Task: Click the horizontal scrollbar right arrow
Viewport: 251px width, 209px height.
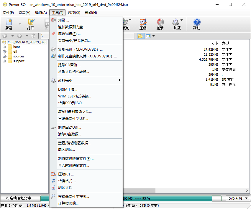Action: coord(247,191)
